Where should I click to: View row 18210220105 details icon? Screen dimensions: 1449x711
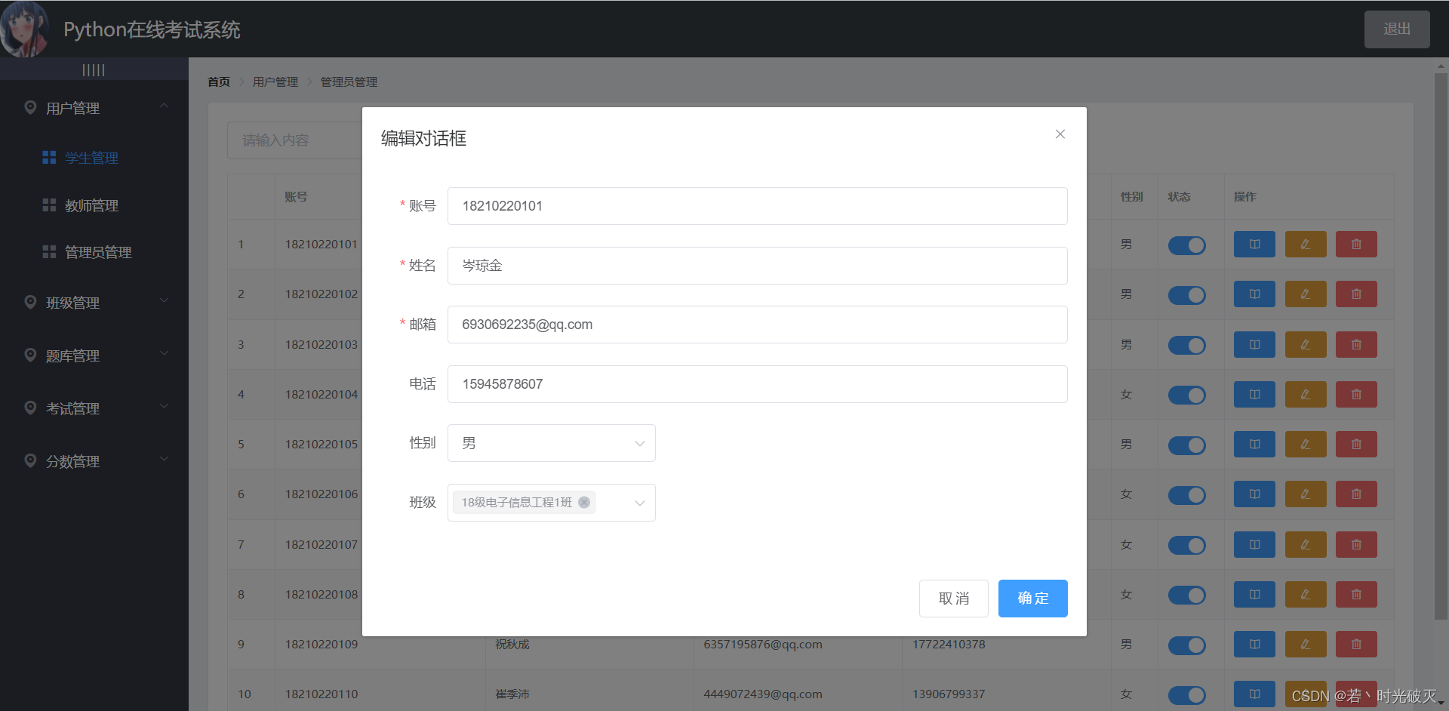point(1254,445)
